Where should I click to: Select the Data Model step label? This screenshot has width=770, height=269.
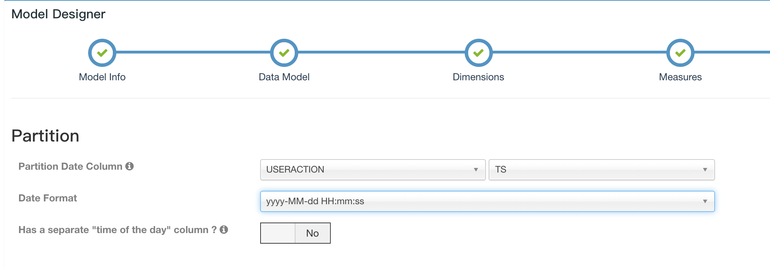click(x=284, y=77)
